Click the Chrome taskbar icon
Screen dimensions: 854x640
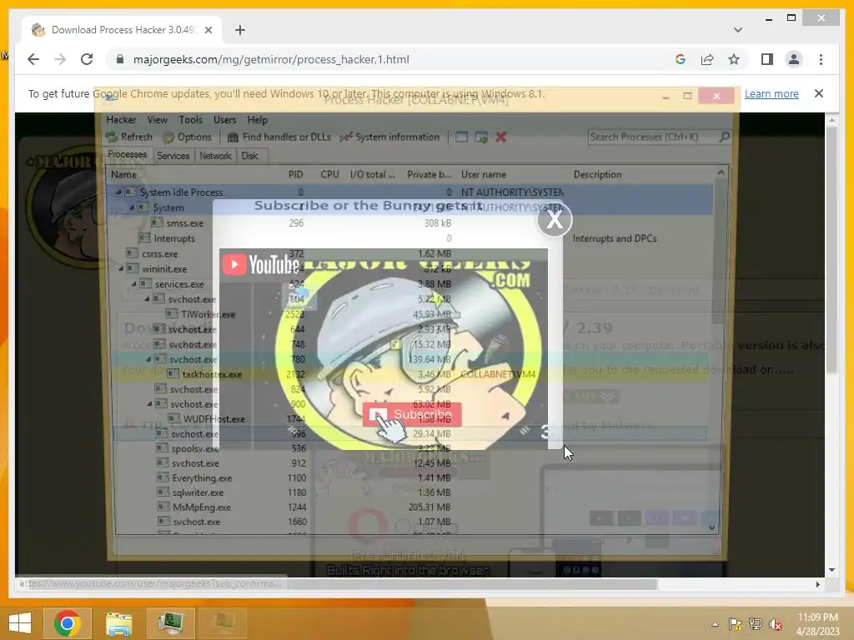click(67, 623)
